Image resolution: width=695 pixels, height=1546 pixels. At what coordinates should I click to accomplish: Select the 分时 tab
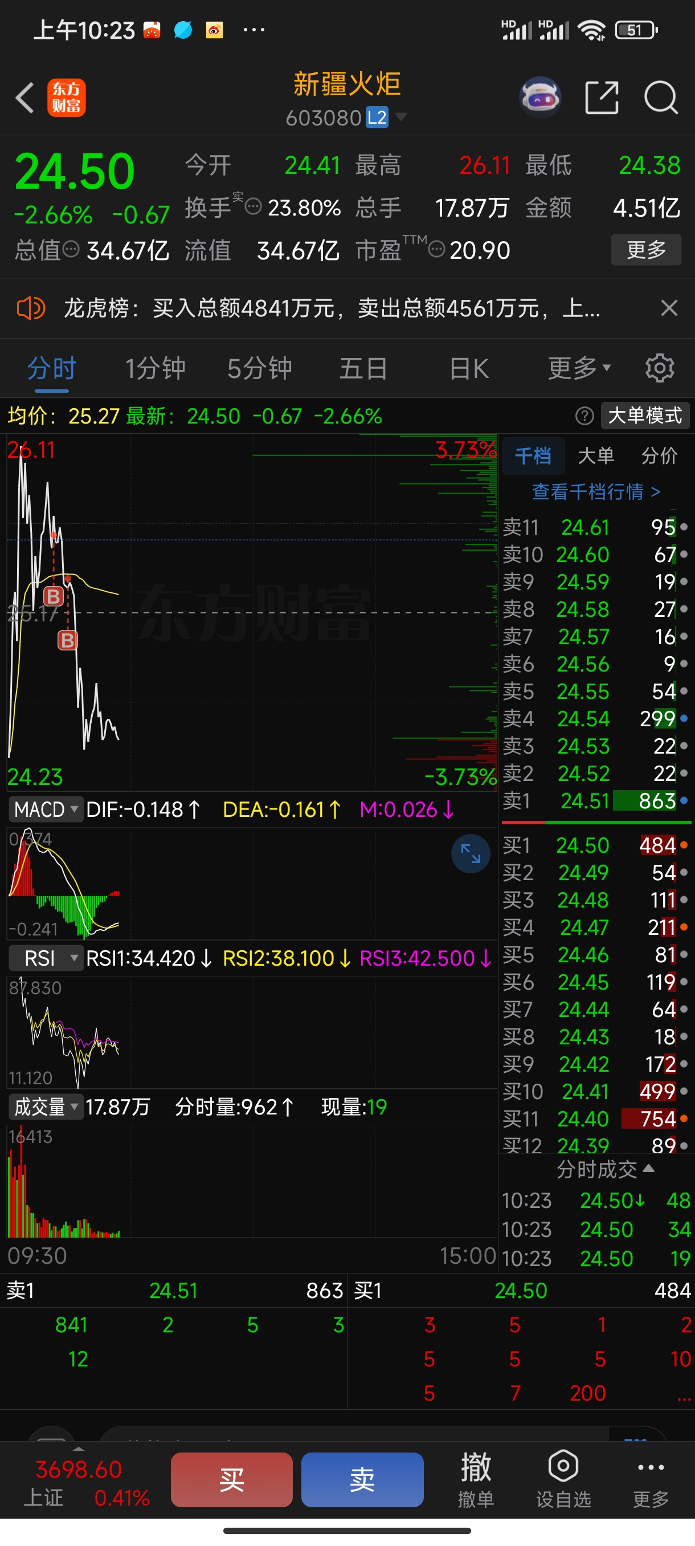point(52,368)
